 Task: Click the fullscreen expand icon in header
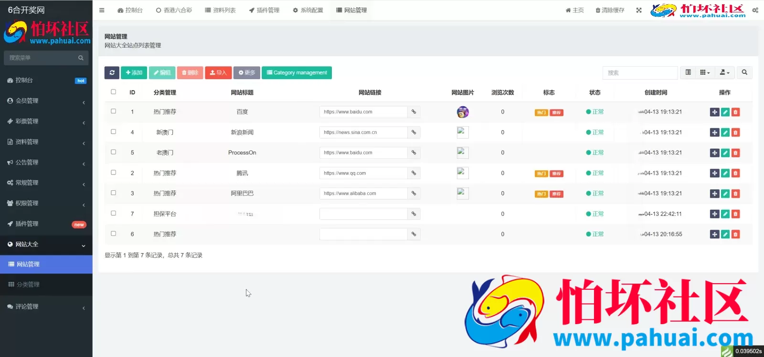tap(639, 10)
